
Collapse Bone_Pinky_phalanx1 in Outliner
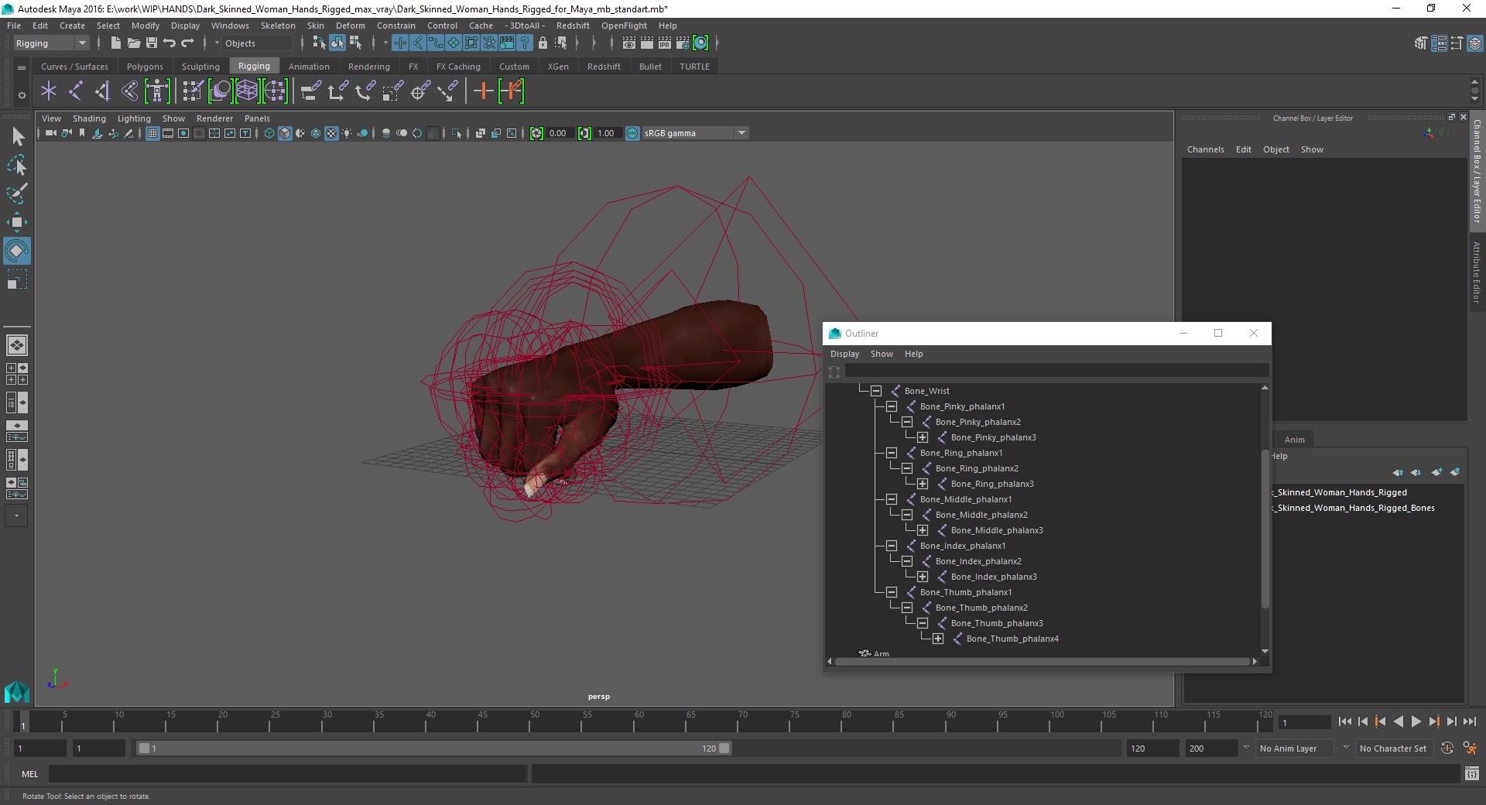coord(892,406)
